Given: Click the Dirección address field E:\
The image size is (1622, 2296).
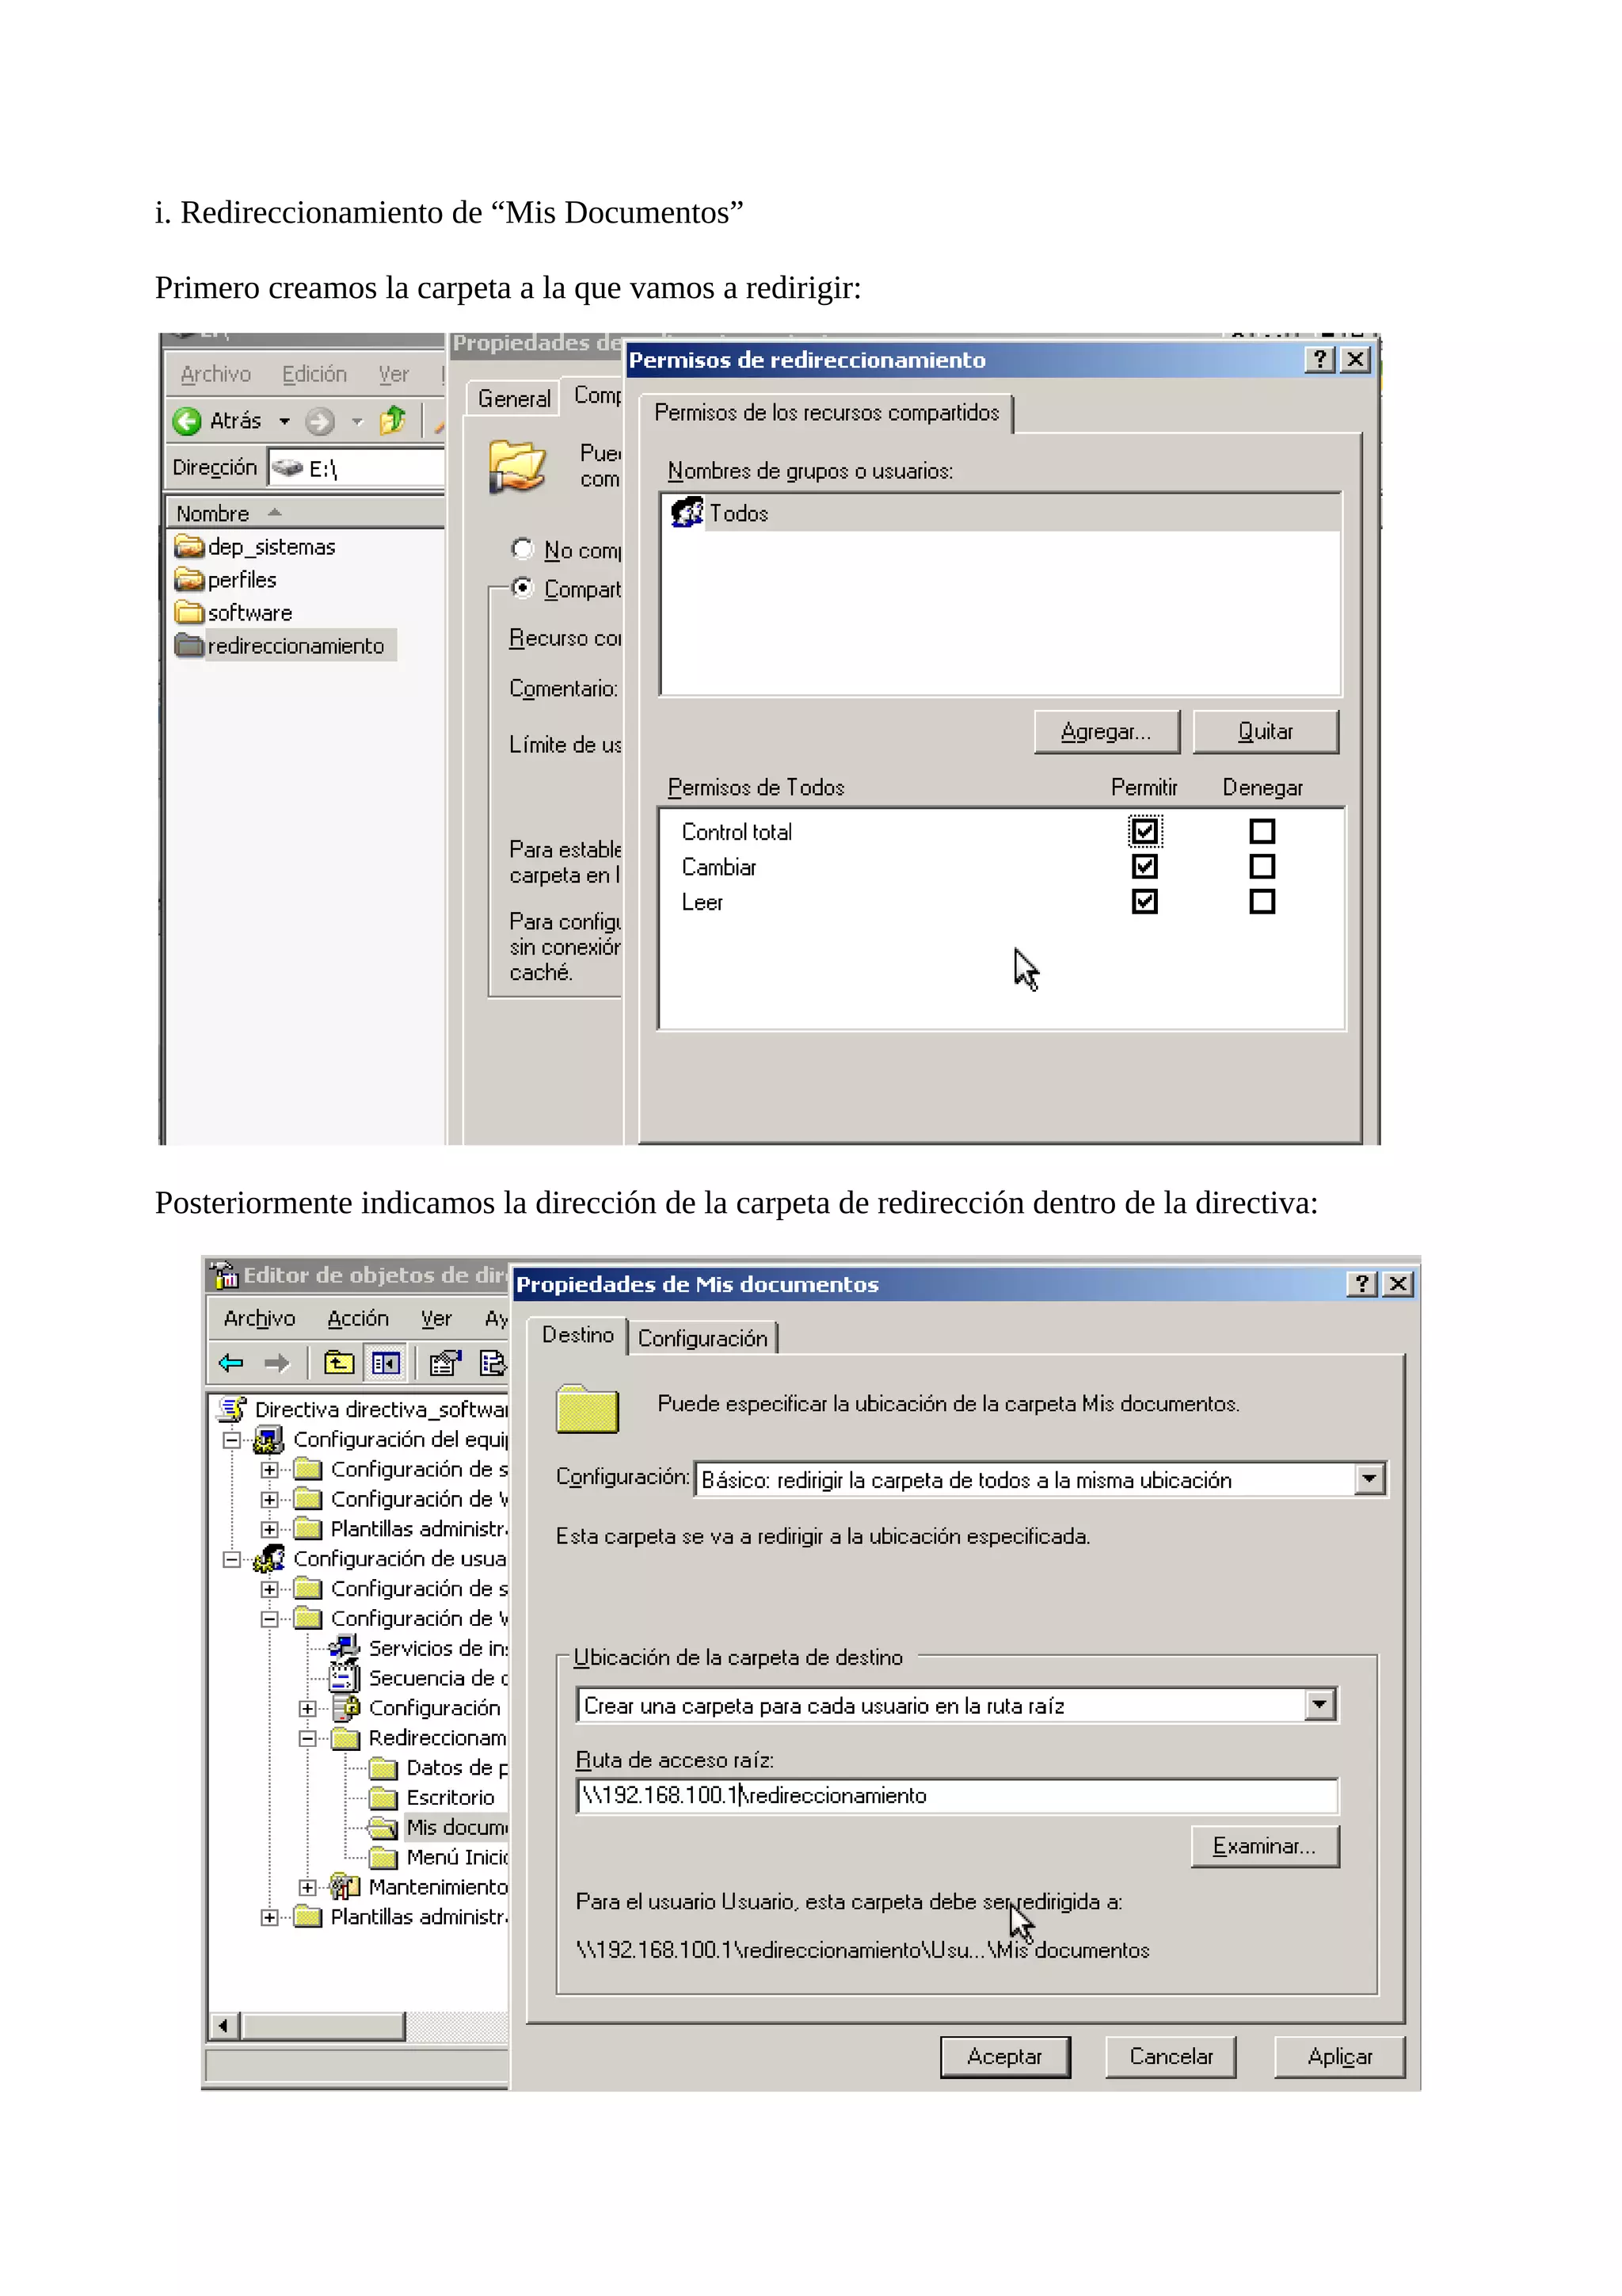Looking at the screenshot, I should coord(356,468).
